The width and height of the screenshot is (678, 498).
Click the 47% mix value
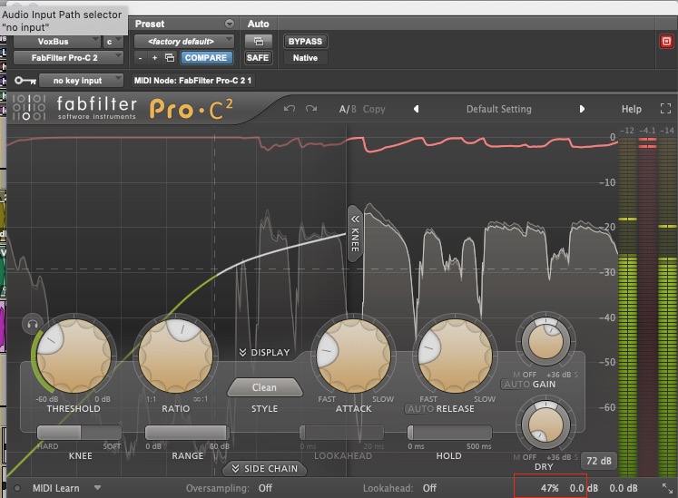(x=550, y=488)
